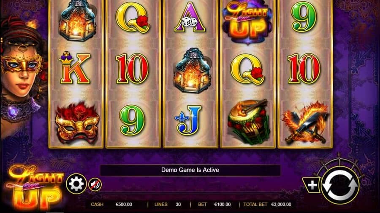Screen dimensions: 380x213
Task: Spin the reels with circular arrows button
Action: [340, 185]
